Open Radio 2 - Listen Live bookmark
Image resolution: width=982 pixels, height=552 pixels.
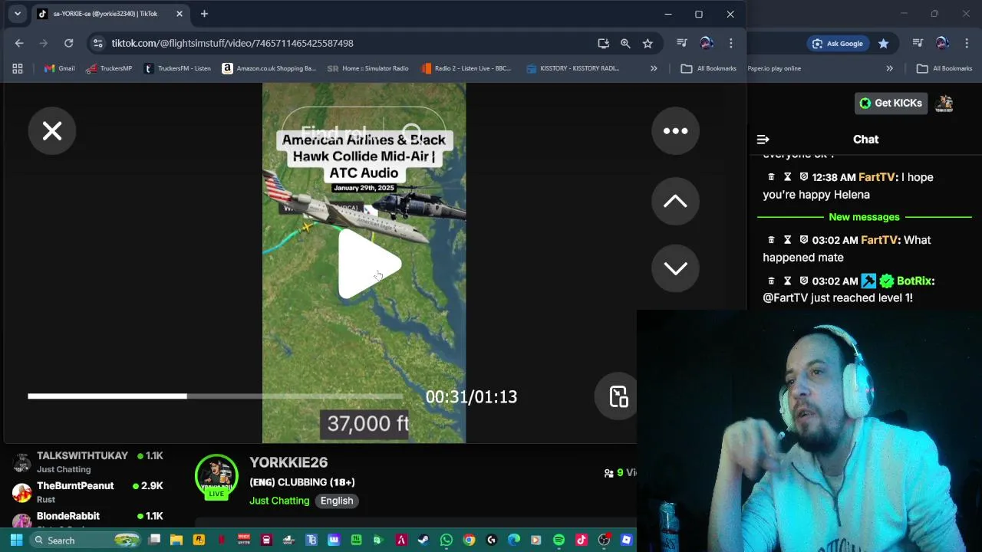click(466, 68)
